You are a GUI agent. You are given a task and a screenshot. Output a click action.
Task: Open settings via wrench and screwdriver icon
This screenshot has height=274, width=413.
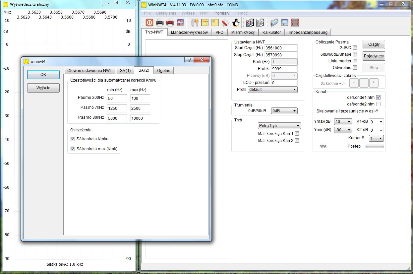(x=194, y=23)
